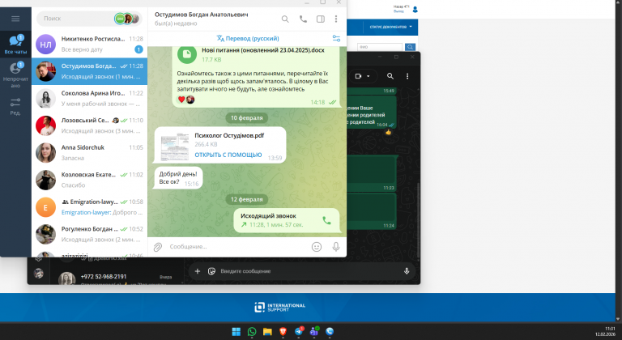Screen dimensions: 622x340
Task: Select the Непрочитано folder in Telegram
Action: [15, 74]
